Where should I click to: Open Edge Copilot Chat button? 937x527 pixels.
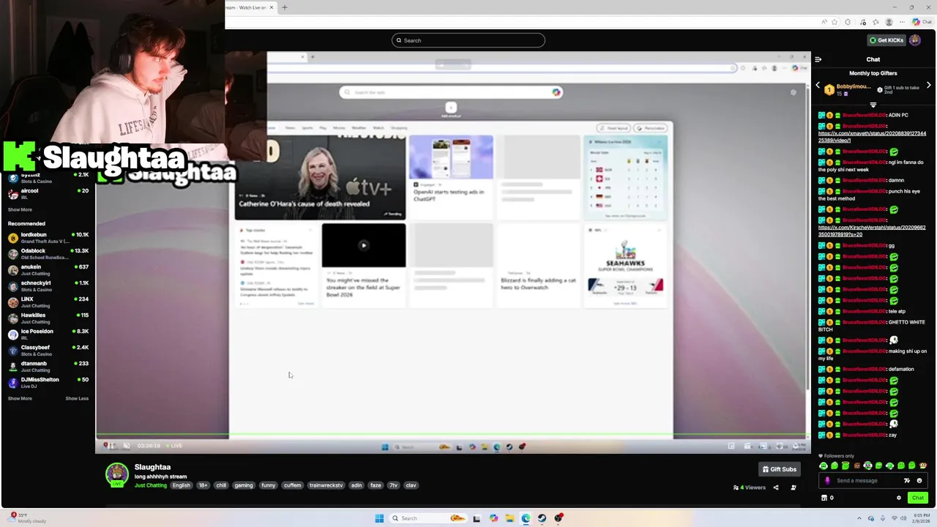922,23
